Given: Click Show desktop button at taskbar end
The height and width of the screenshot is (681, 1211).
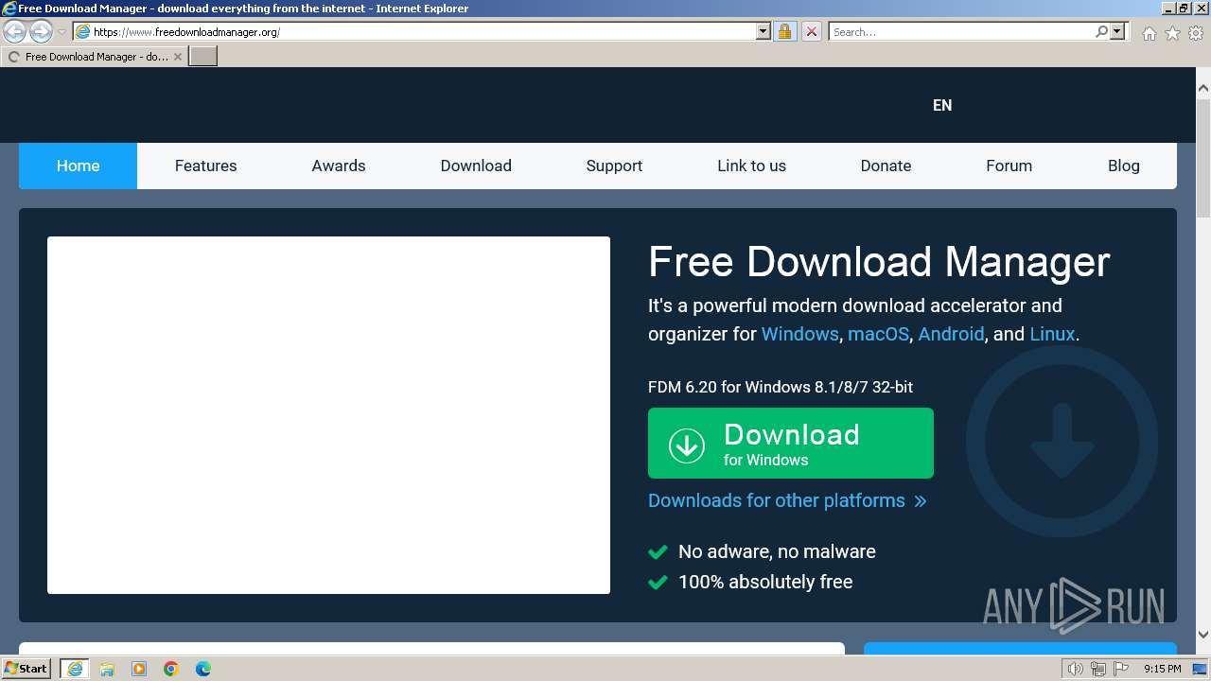Looking at the screenshot, I should pos(1200,669).
